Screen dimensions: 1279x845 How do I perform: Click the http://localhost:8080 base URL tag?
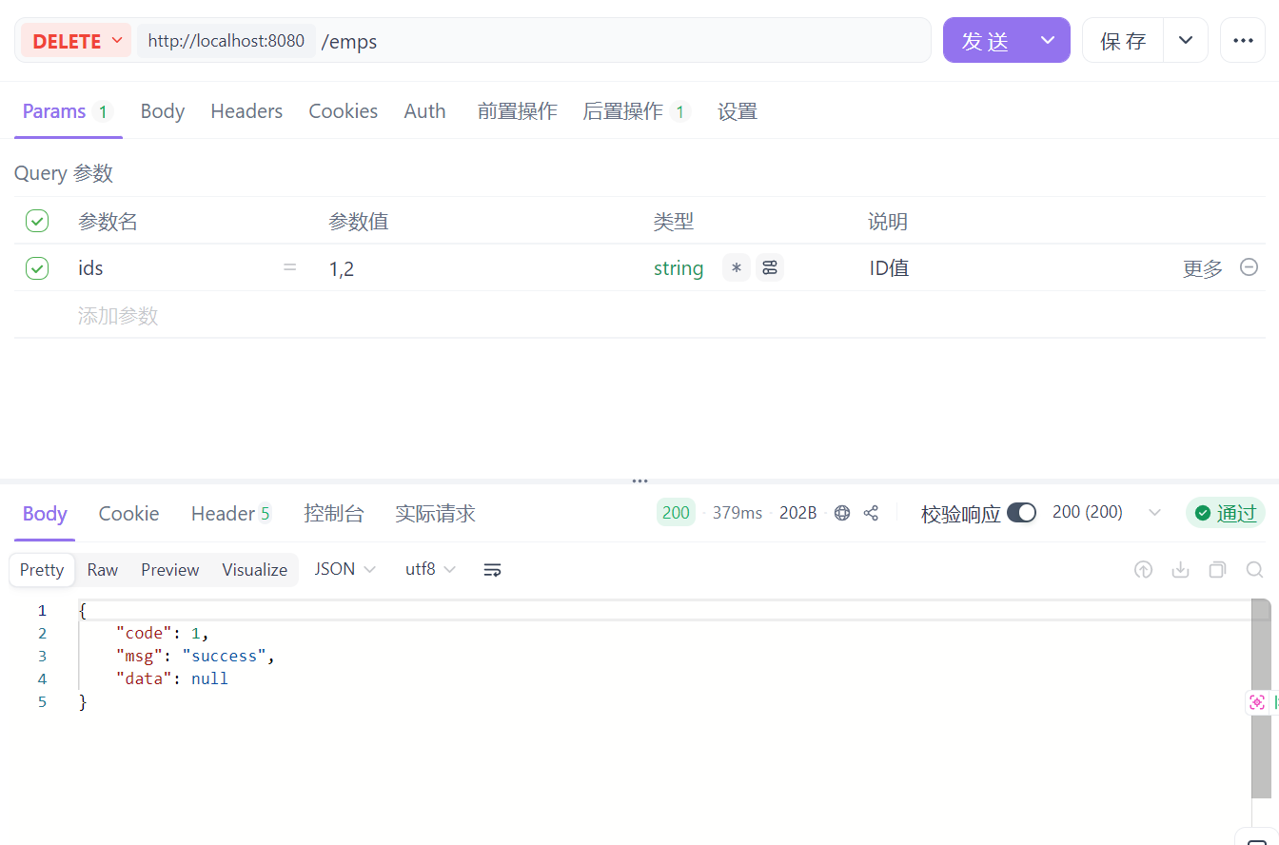[226, 41]
